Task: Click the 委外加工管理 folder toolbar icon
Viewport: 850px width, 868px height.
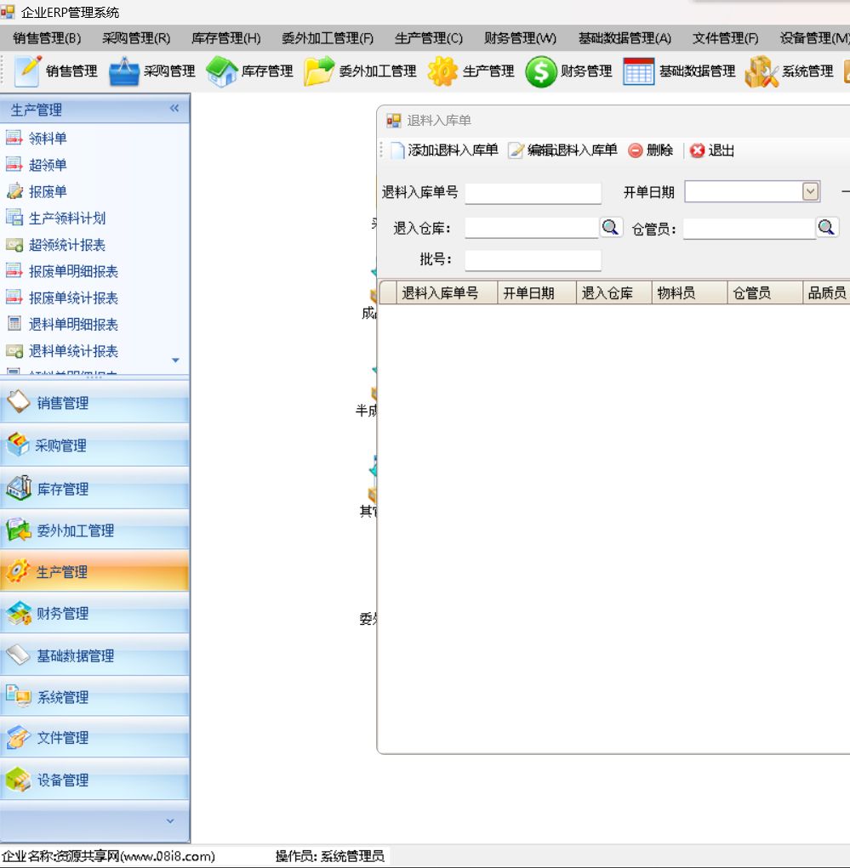Action: (x=319, y=71)
